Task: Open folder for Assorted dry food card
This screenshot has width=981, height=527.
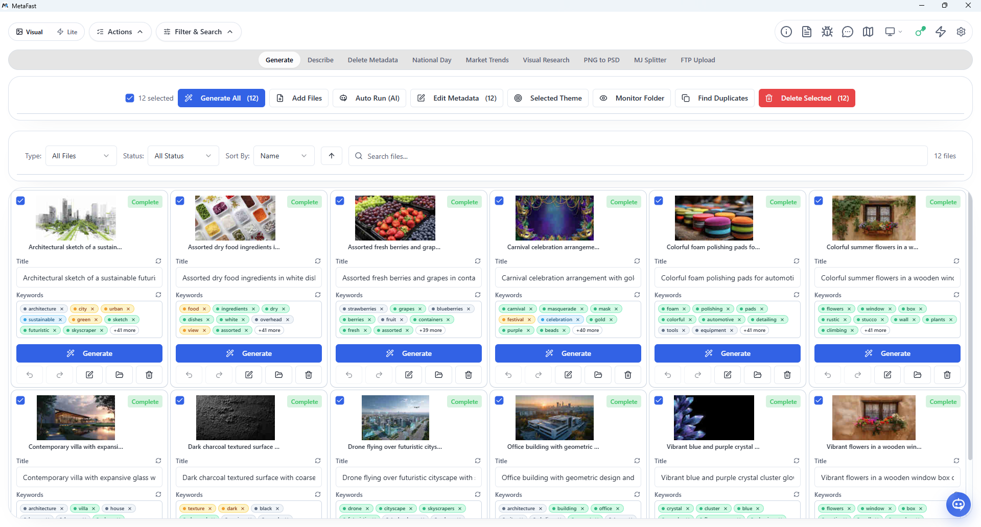Action: coord(279,375)
